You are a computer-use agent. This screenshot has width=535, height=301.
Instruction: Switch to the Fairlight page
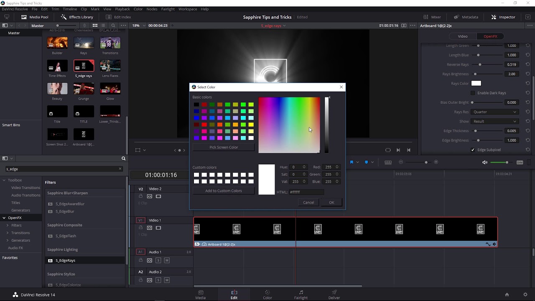[x=301, y=295]
